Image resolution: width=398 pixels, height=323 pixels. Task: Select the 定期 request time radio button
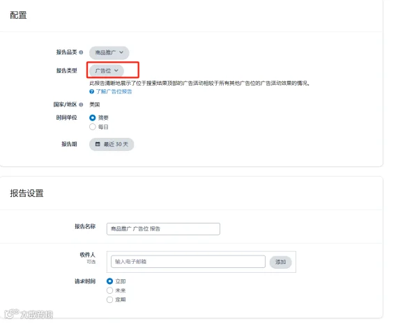coord(109,299)
